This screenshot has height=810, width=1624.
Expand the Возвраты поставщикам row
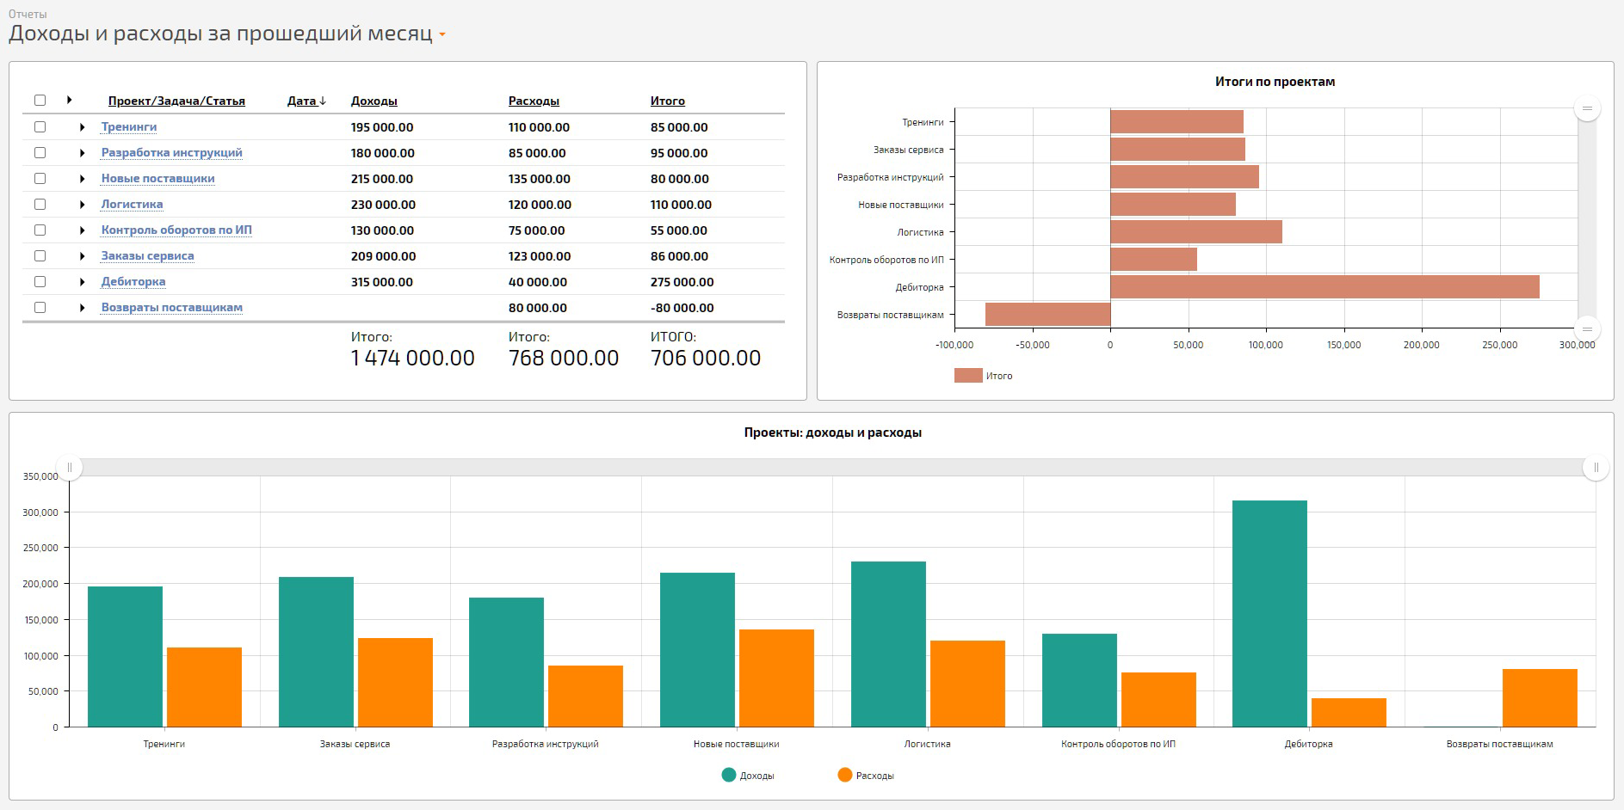pos(82,308)
